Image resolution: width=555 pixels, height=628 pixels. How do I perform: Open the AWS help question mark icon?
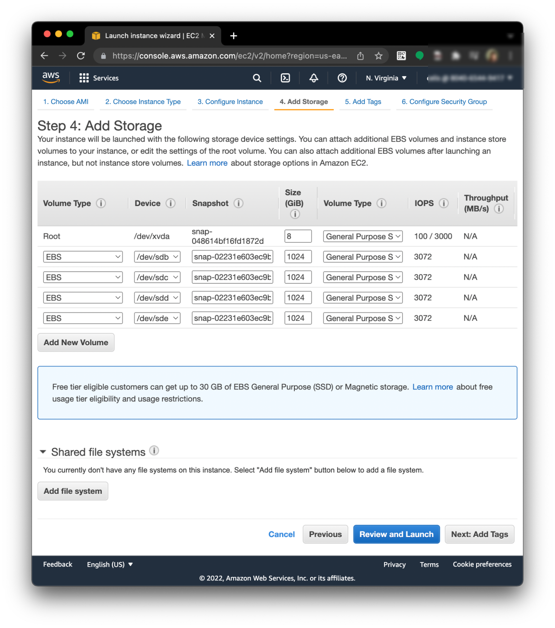pyautogui.click(x=342, y=78)
